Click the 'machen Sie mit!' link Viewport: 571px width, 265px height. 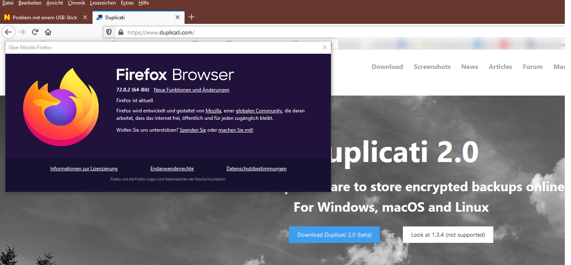point(236,130)
